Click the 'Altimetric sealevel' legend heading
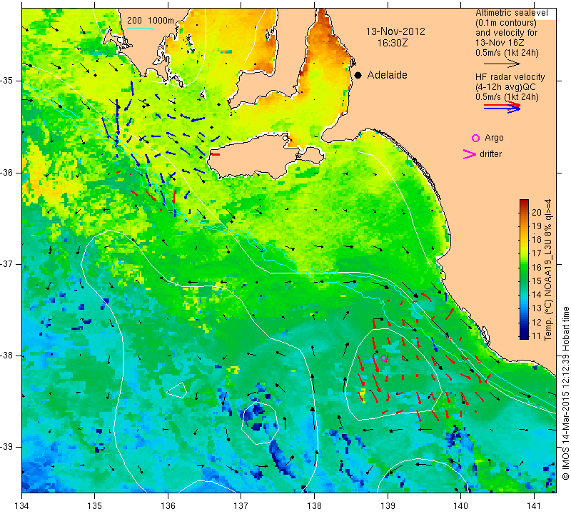Viewport: 571px width, 514px height. tap(512, 13)
